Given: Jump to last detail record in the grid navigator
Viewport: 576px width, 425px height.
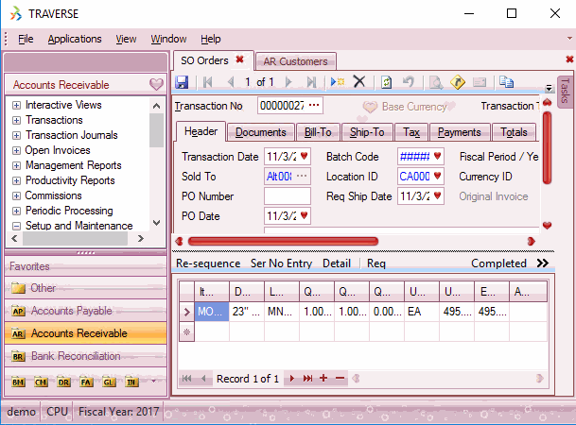Looking at the screenshot, I should pos(307,378).
